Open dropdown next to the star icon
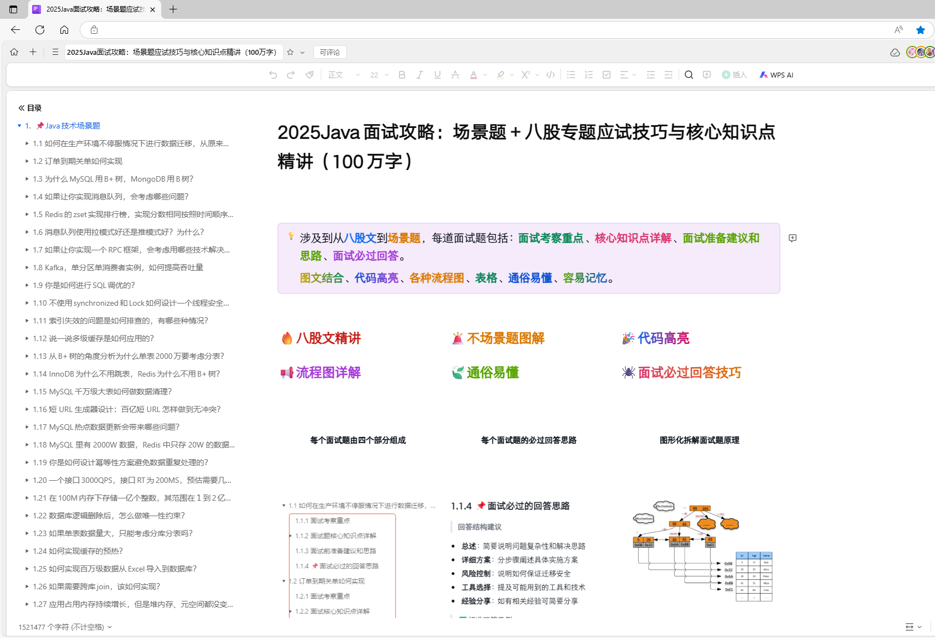 point(302,53)
